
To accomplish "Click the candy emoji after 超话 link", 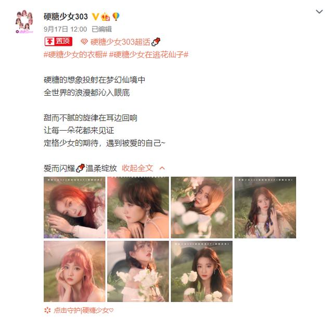I will tap(156, 42).
